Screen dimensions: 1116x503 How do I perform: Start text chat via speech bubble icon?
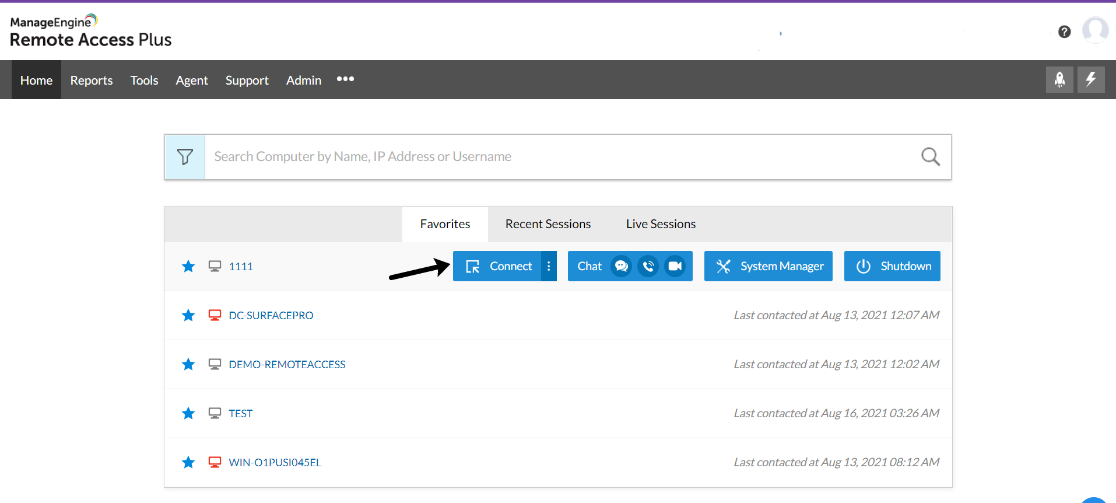point(621,266)
